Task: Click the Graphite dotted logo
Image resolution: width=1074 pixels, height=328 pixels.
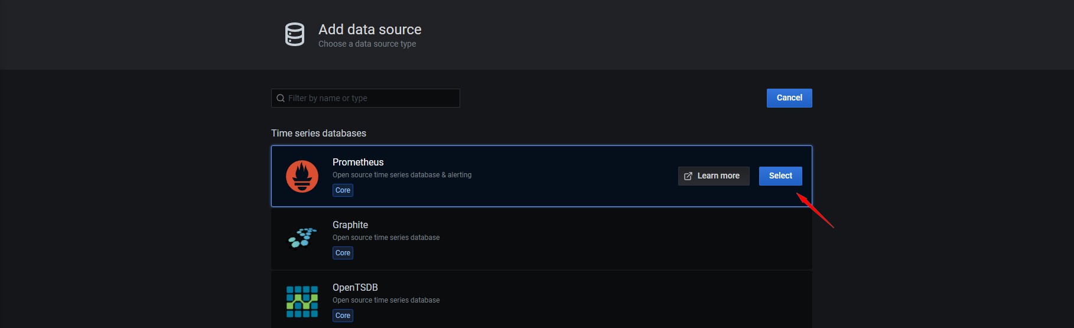Action: tap(302, 238)
